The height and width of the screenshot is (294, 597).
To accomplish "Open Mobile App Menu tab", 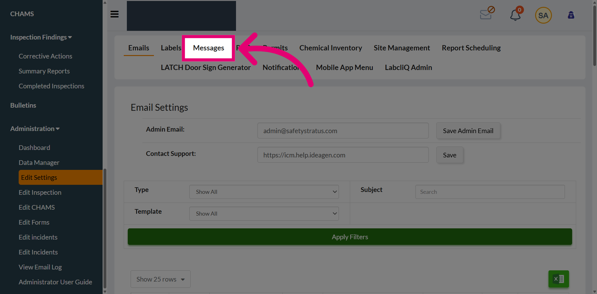I will point(345,68).
